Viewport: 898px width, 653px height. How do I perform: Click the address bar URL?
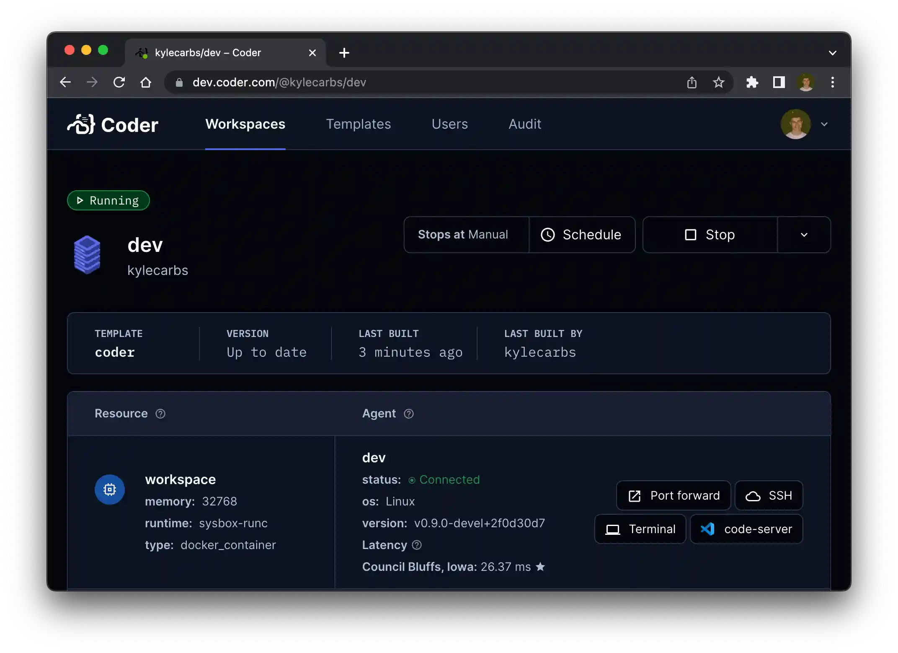(279, 82)
